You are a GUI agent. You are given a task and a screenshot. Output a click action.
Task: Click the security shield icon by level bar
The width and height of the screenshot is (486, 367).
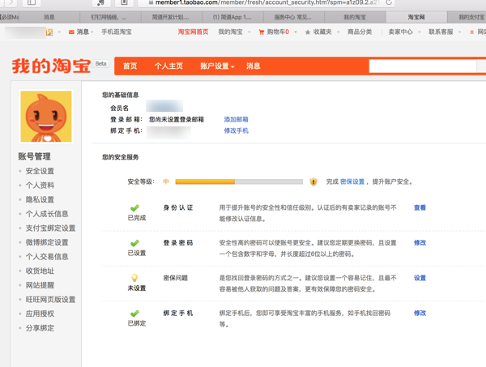[x=313, y=181]
